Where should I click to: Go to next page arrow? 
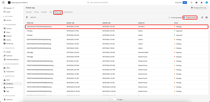pos(124,99)
